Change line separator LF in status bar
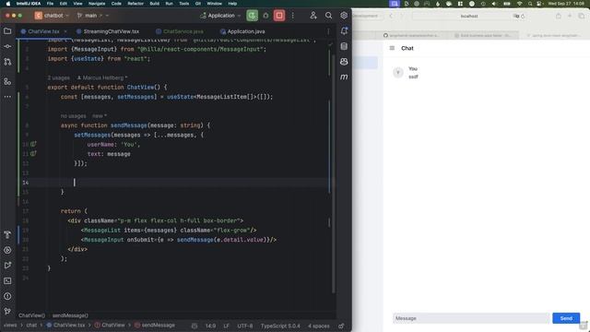The width and height of the screenshot is (590, 332). pos(227,326)
